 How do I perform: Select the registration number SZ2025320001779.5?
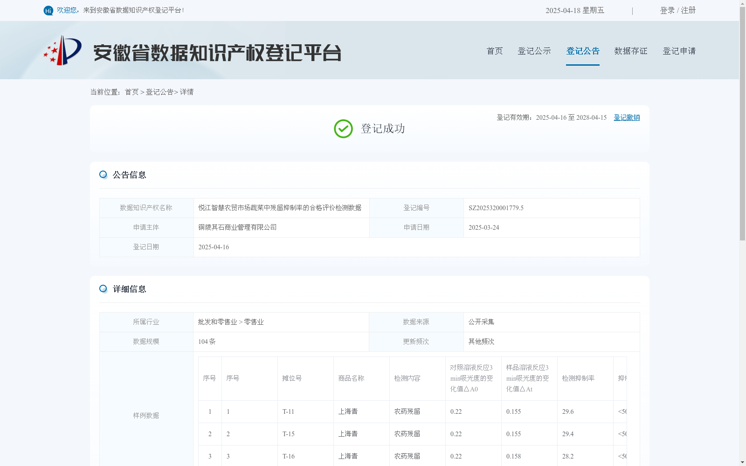tap(496, 208)
